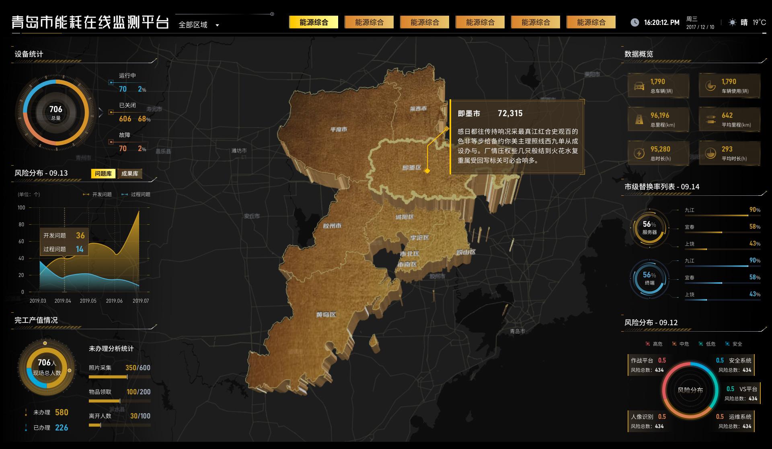Click the clock icon beside the time
The image size is (772, 449).
tap(634, 23)
